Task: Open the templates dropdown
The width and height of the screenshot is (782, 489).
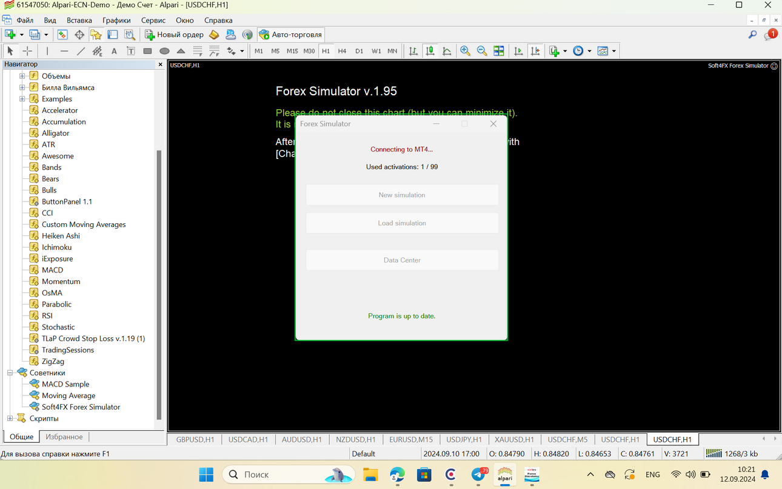Action: click(x=614, y=51)
